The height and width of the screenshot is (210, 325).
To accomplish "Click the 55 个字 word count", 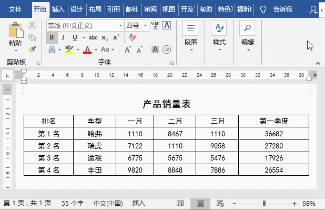I will pos(73,203).
